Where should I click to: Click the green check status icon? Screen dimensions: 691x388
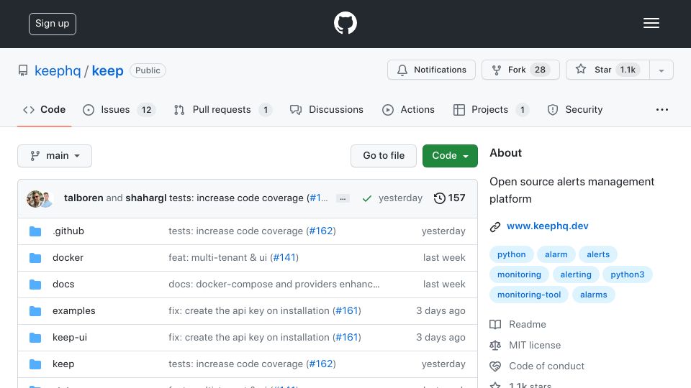366,198
